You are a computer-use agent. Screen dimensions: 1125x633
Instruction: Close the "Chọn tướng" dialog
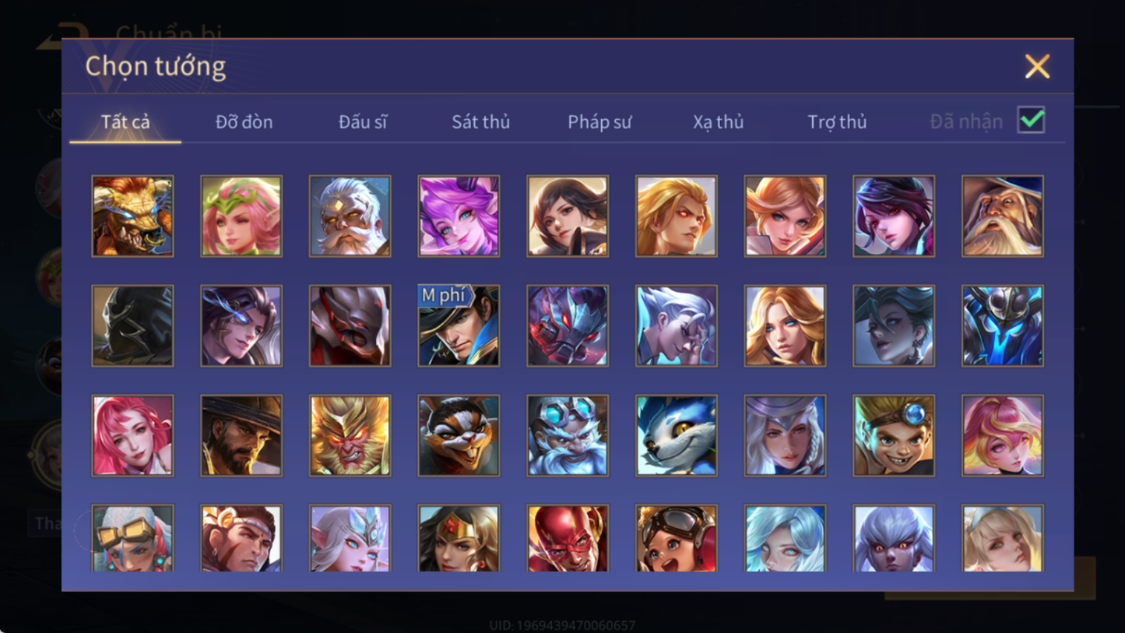click(1037, 67)
